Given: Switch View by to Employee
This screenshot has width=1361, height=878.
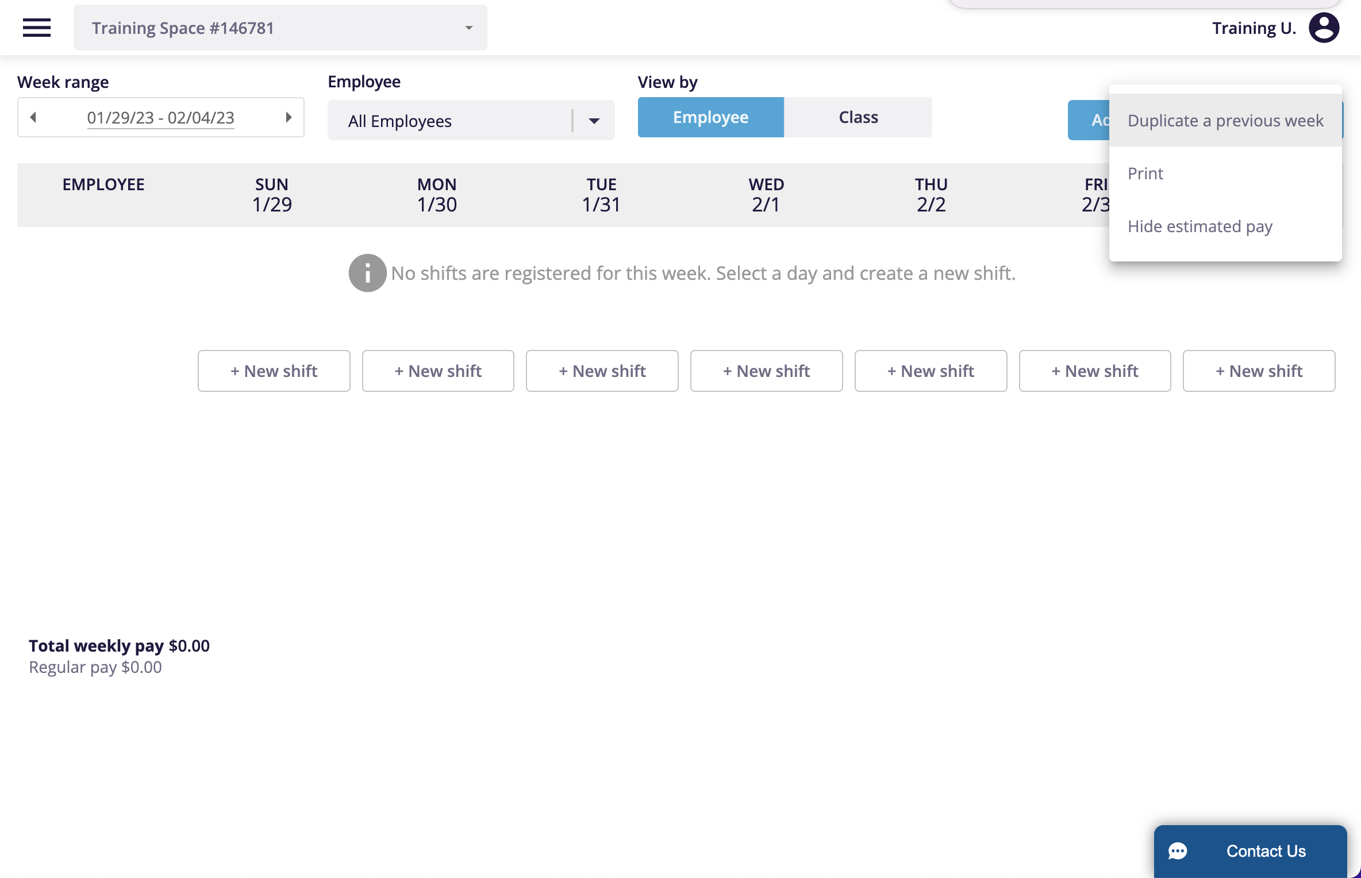Looking at the screenshot, I should tap(710, 117).
